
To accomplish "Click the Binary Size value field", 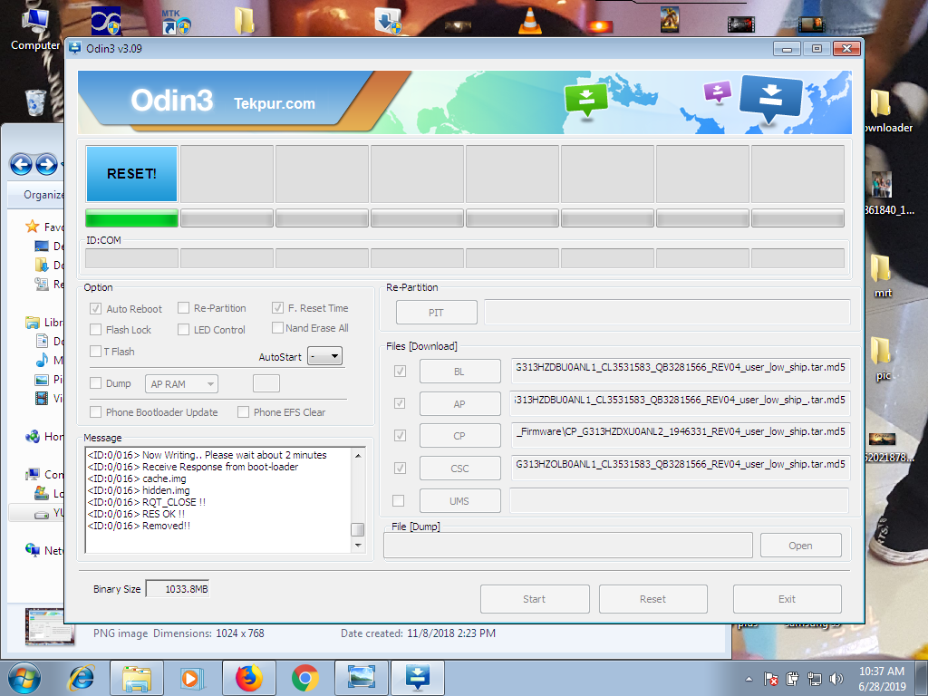I will (x=178, y=589).
